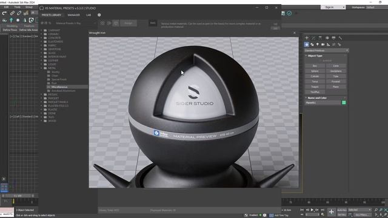
Task: Open the green object color swatch
Action: point(344,102)
